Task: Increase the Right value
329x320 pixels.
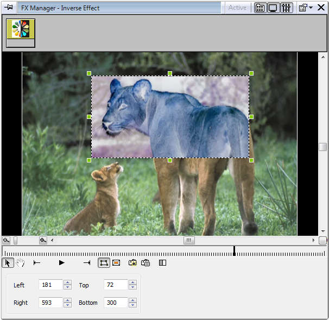Action: click(67, 300)
